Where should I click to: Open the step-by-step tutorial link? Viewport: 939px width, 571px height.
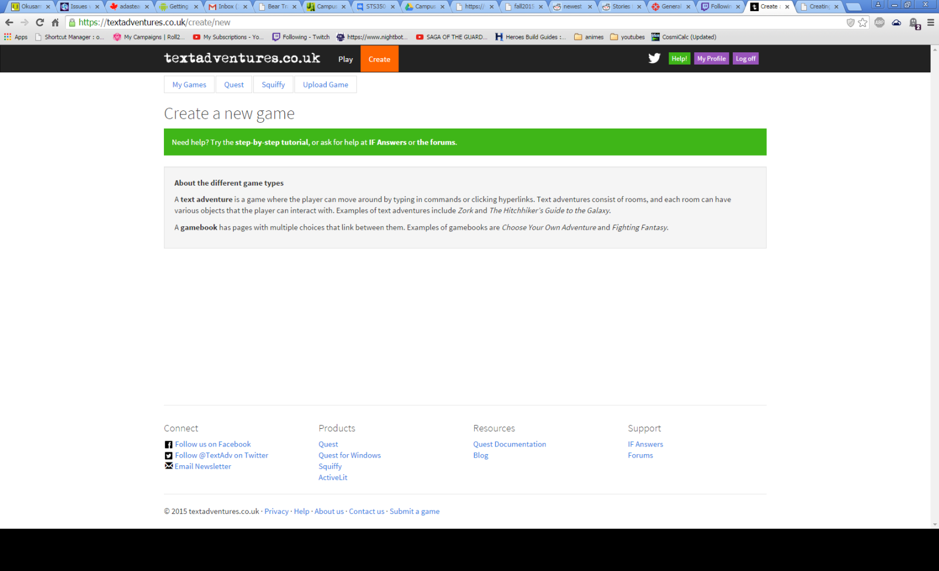271,142
